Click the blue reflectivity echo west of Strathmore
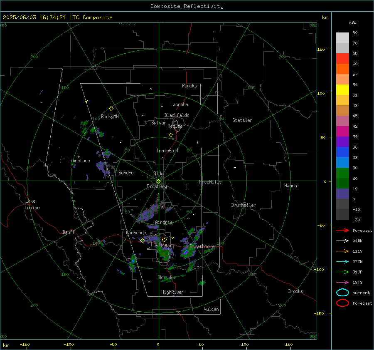Image resolution: width=374 pixels, height=350 pixels. coord(186,252)
